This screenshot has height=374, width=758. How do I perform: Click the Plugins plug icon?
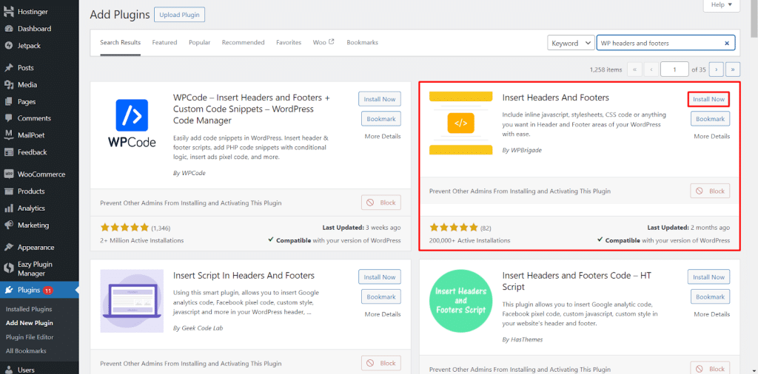coord(8,290)
